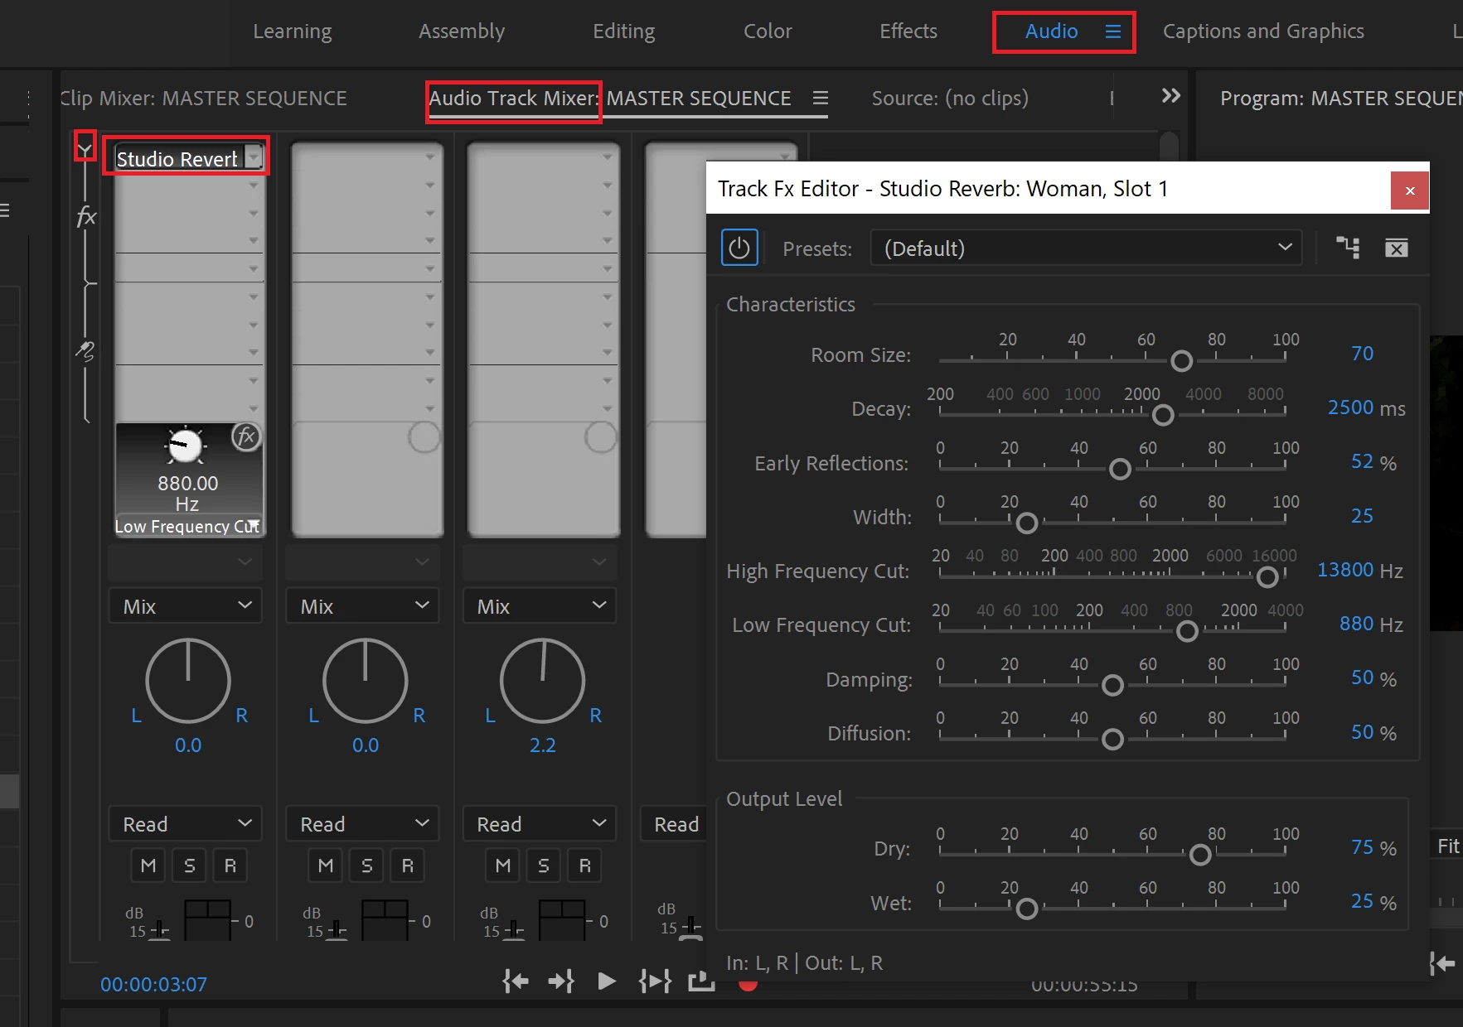Click Width slider handle
The width and height of the screenshot is (1463, 1027).
click(x=1027, y=523)
